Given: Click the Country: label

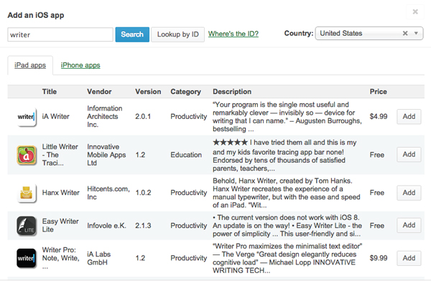Looking at the screenshot, I should pyautogui.click(x=299, y=33).
